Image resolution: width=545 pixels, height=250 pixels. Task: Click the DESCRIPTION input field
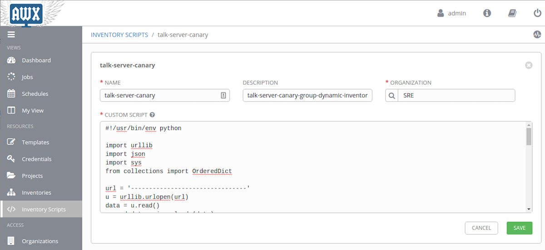click(x=307, y=95)
